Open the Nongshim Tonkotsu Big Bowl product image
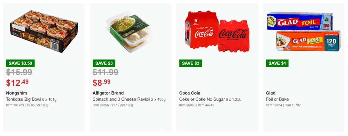 pyautogui.click(x=44, y=31)
